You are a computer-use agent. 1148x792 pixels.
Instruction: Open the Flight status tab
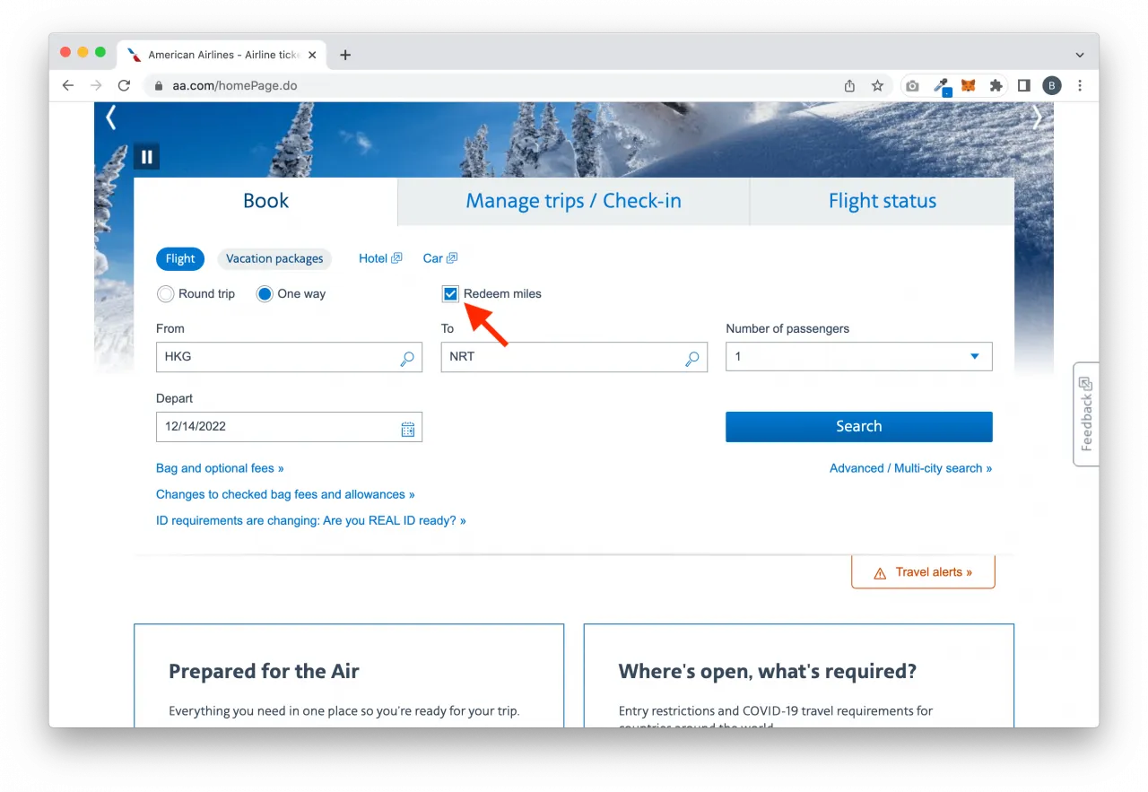coord(883,201)
